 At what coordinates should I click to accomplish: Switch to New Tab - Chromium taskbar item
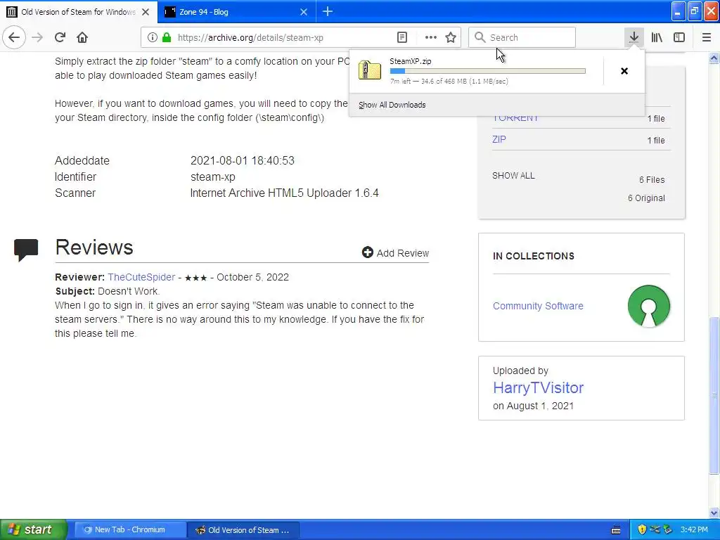pos(130,530)
